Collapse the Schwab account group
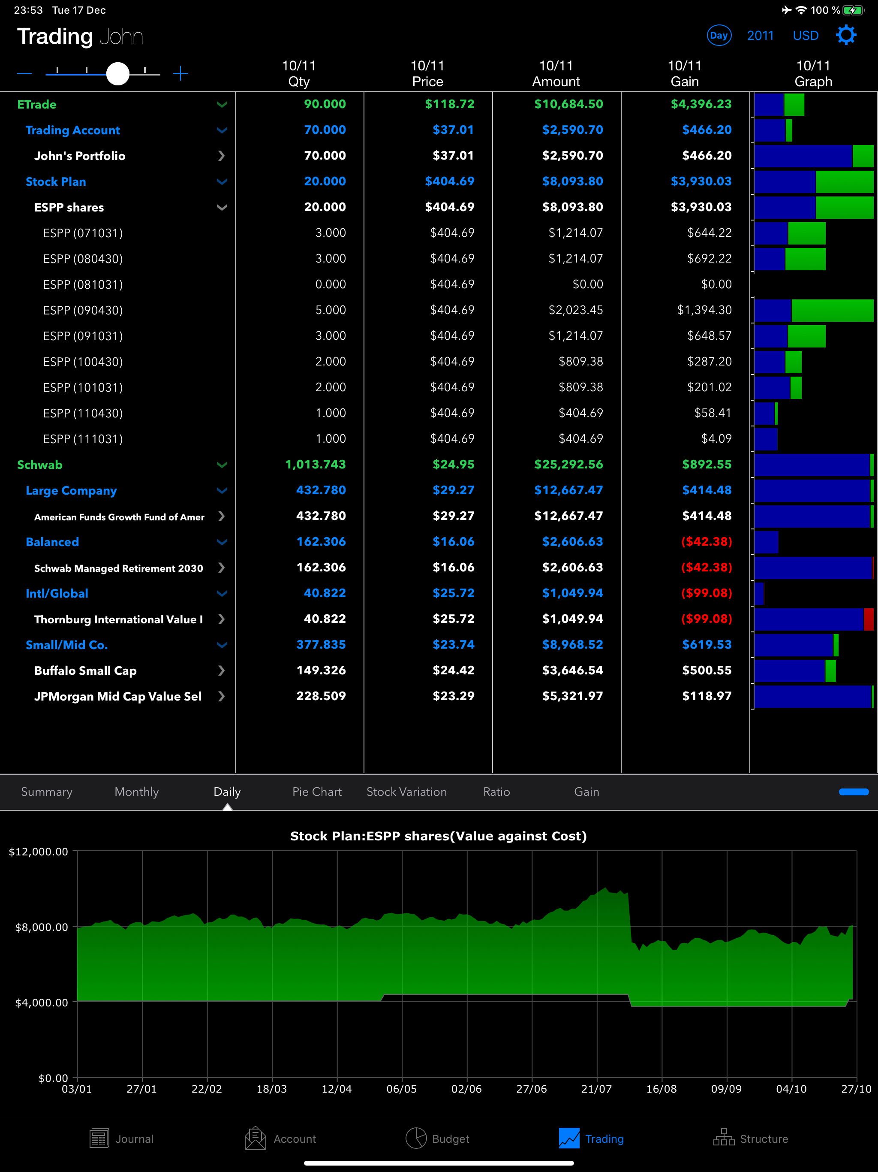This screenshot has height=1172, width=878. [x=222, y=465]
